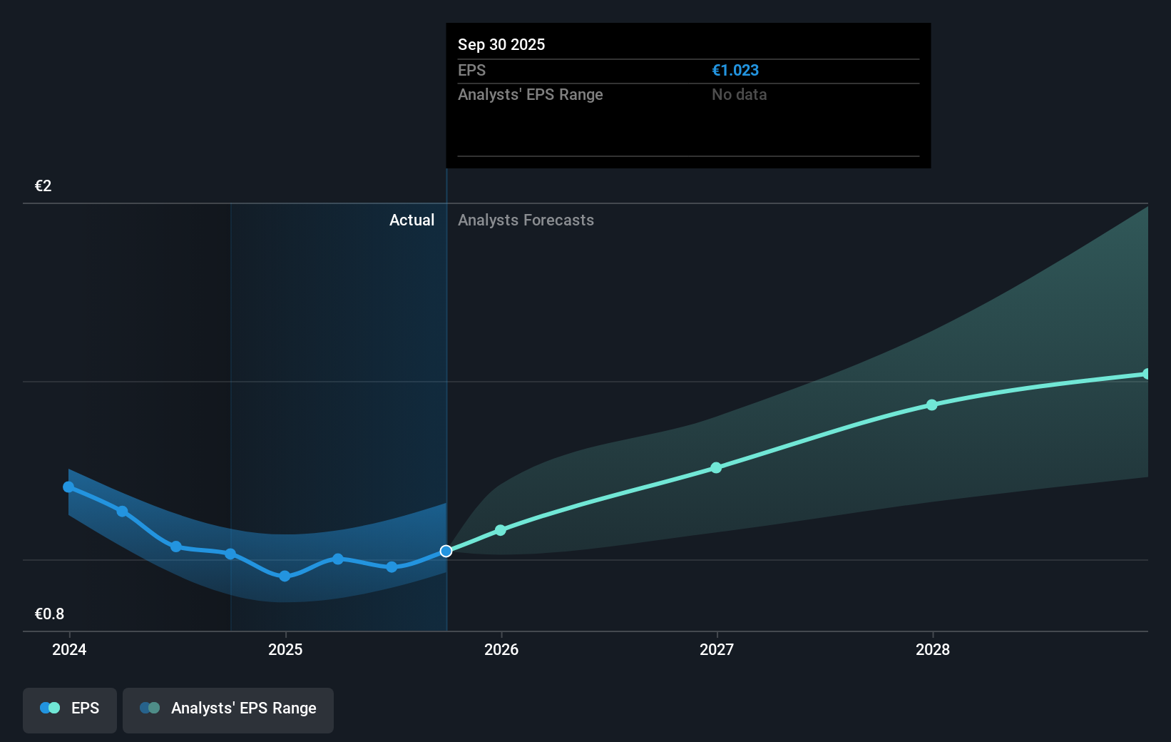Click the 2025 x-axis label
This screenshot has width=1171, height=742.
(x=285, y=649)
